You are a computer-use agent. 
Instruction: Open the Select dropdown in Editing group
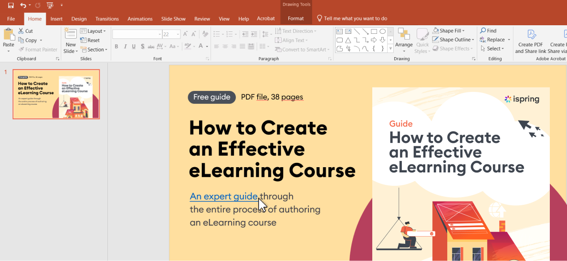point(492,49)
